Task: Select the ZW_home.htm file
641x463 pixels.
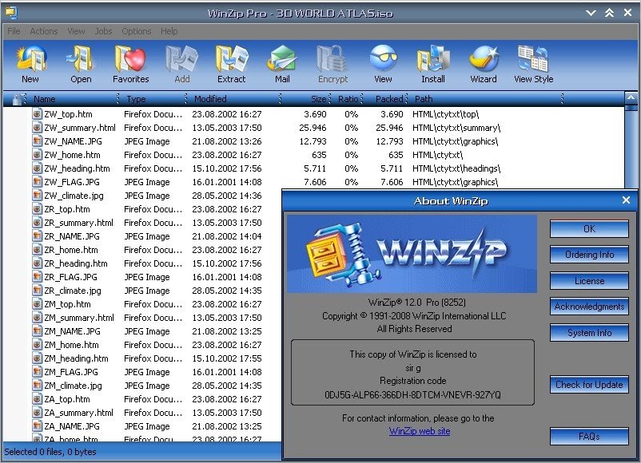Action: (72, 155)
